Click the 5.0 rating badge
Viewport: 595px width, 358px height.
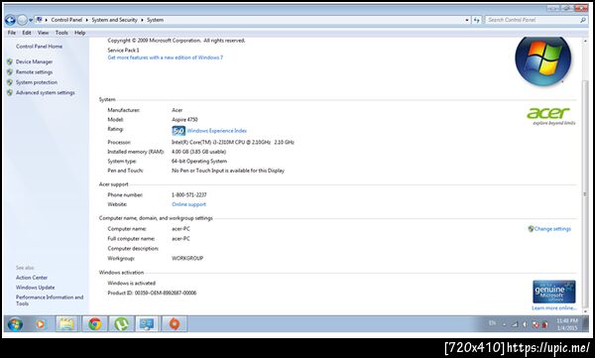click(x=178, y=131)
